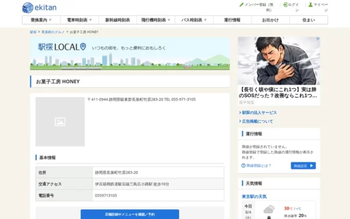Viewport: 350px width, 219px height.
Task: Click the 東京駅の天気 link
Action: tap(254, 196)
